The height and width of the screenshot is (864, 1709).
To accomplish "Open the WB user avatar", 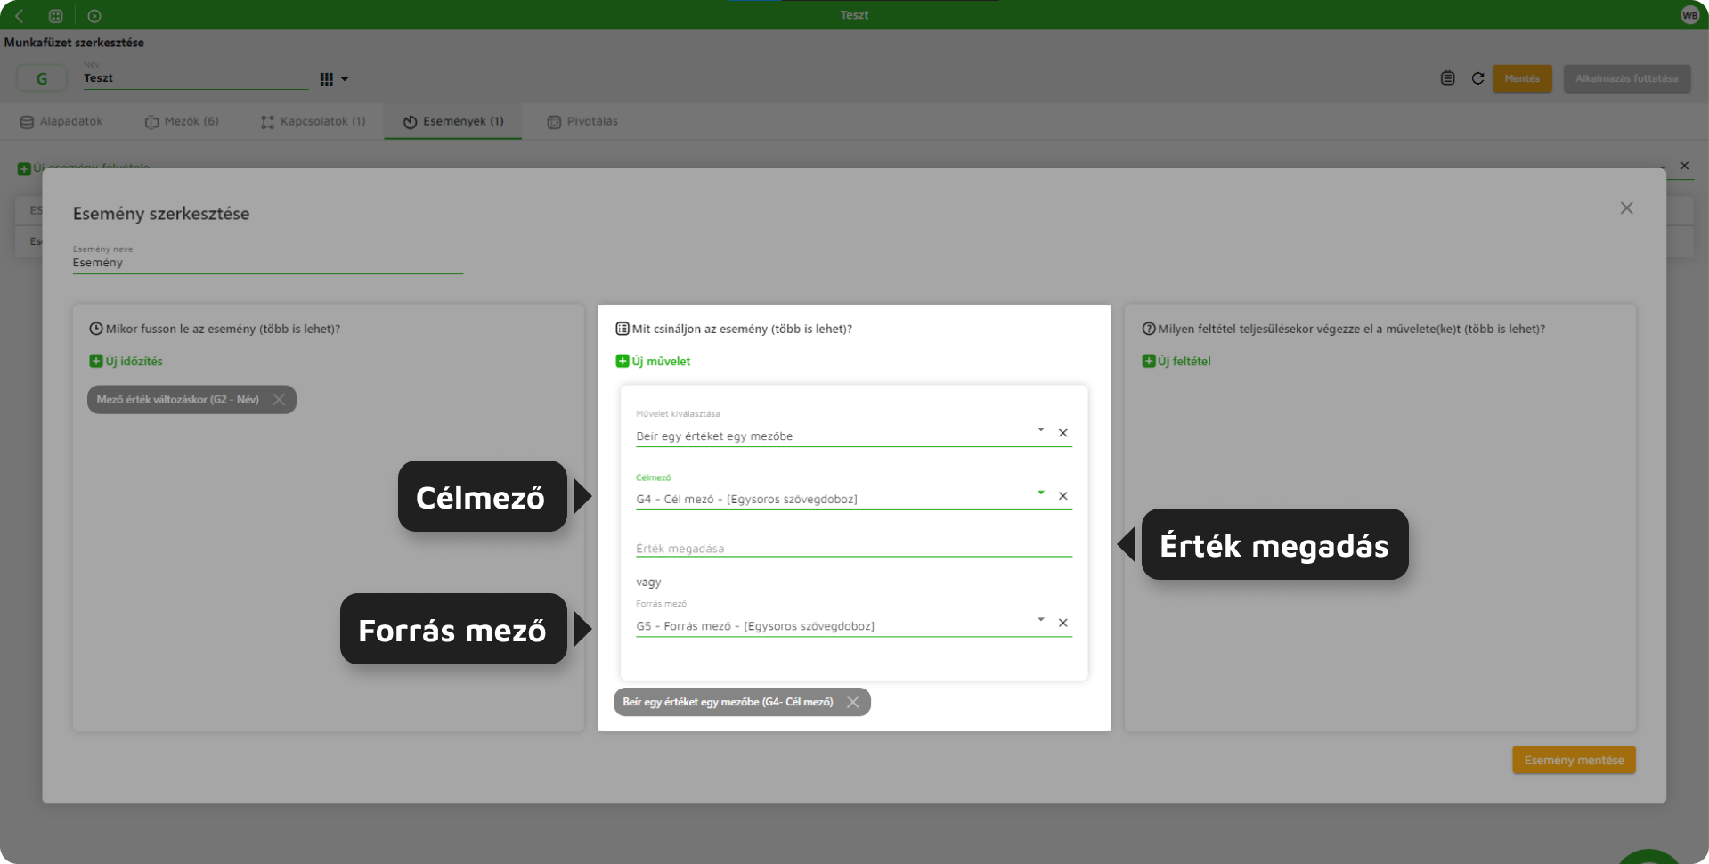I will tap(1689, 15).
